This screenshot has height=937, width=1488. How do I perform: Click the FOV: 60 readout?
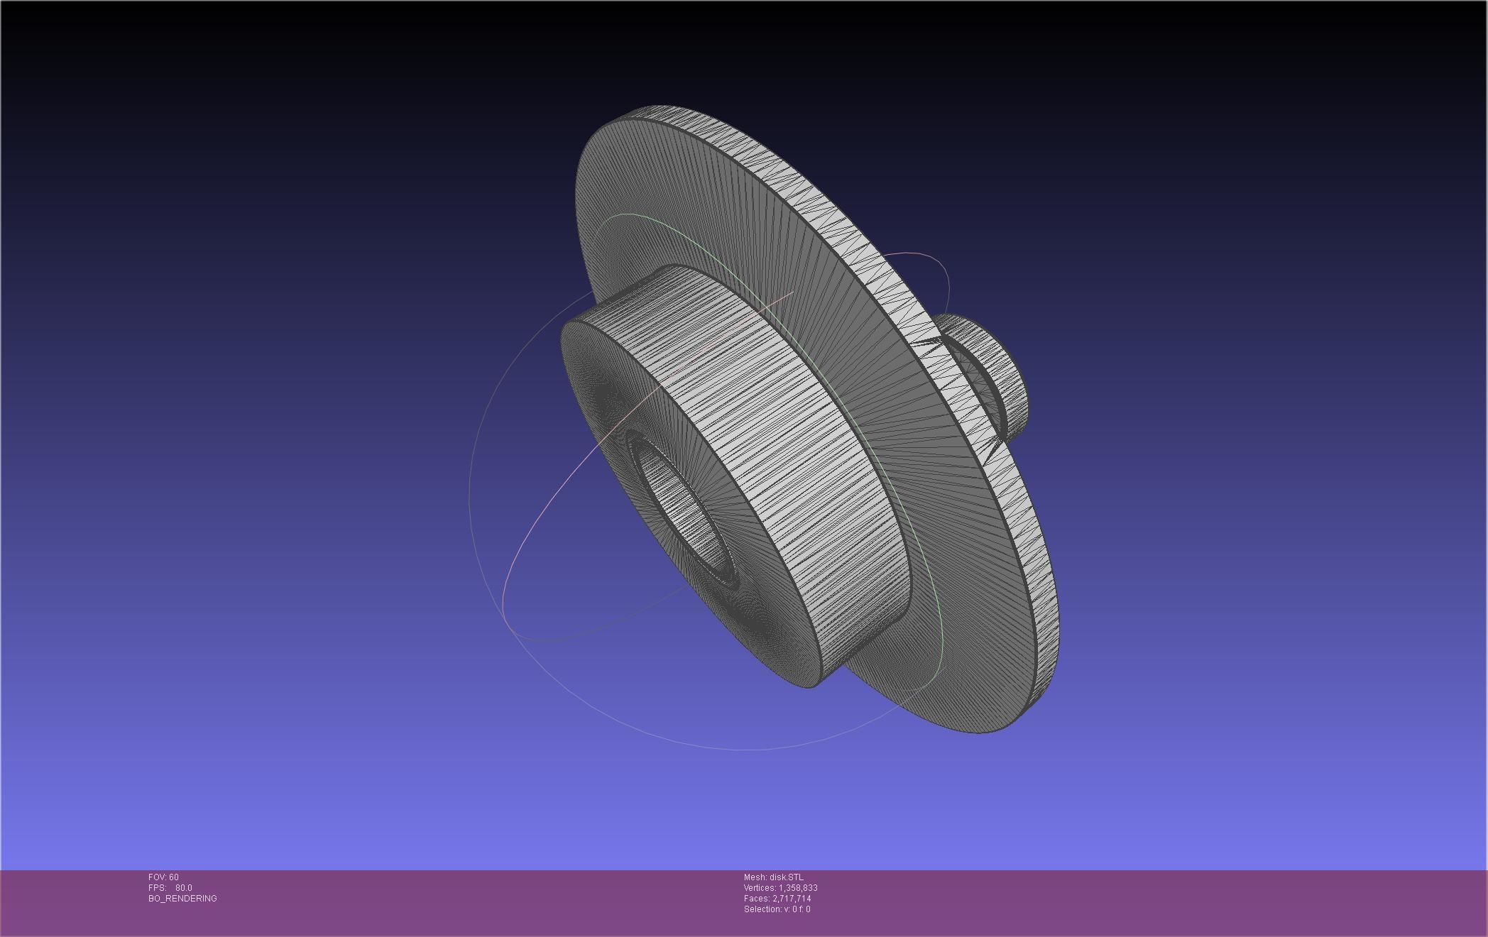pyautogui.click(x=163, y=877)
